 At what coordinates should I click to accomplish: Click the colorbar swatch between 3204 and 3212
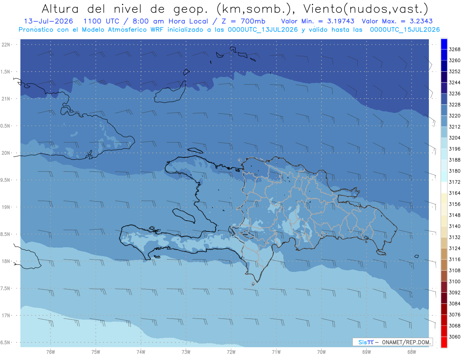pos(444,132)
